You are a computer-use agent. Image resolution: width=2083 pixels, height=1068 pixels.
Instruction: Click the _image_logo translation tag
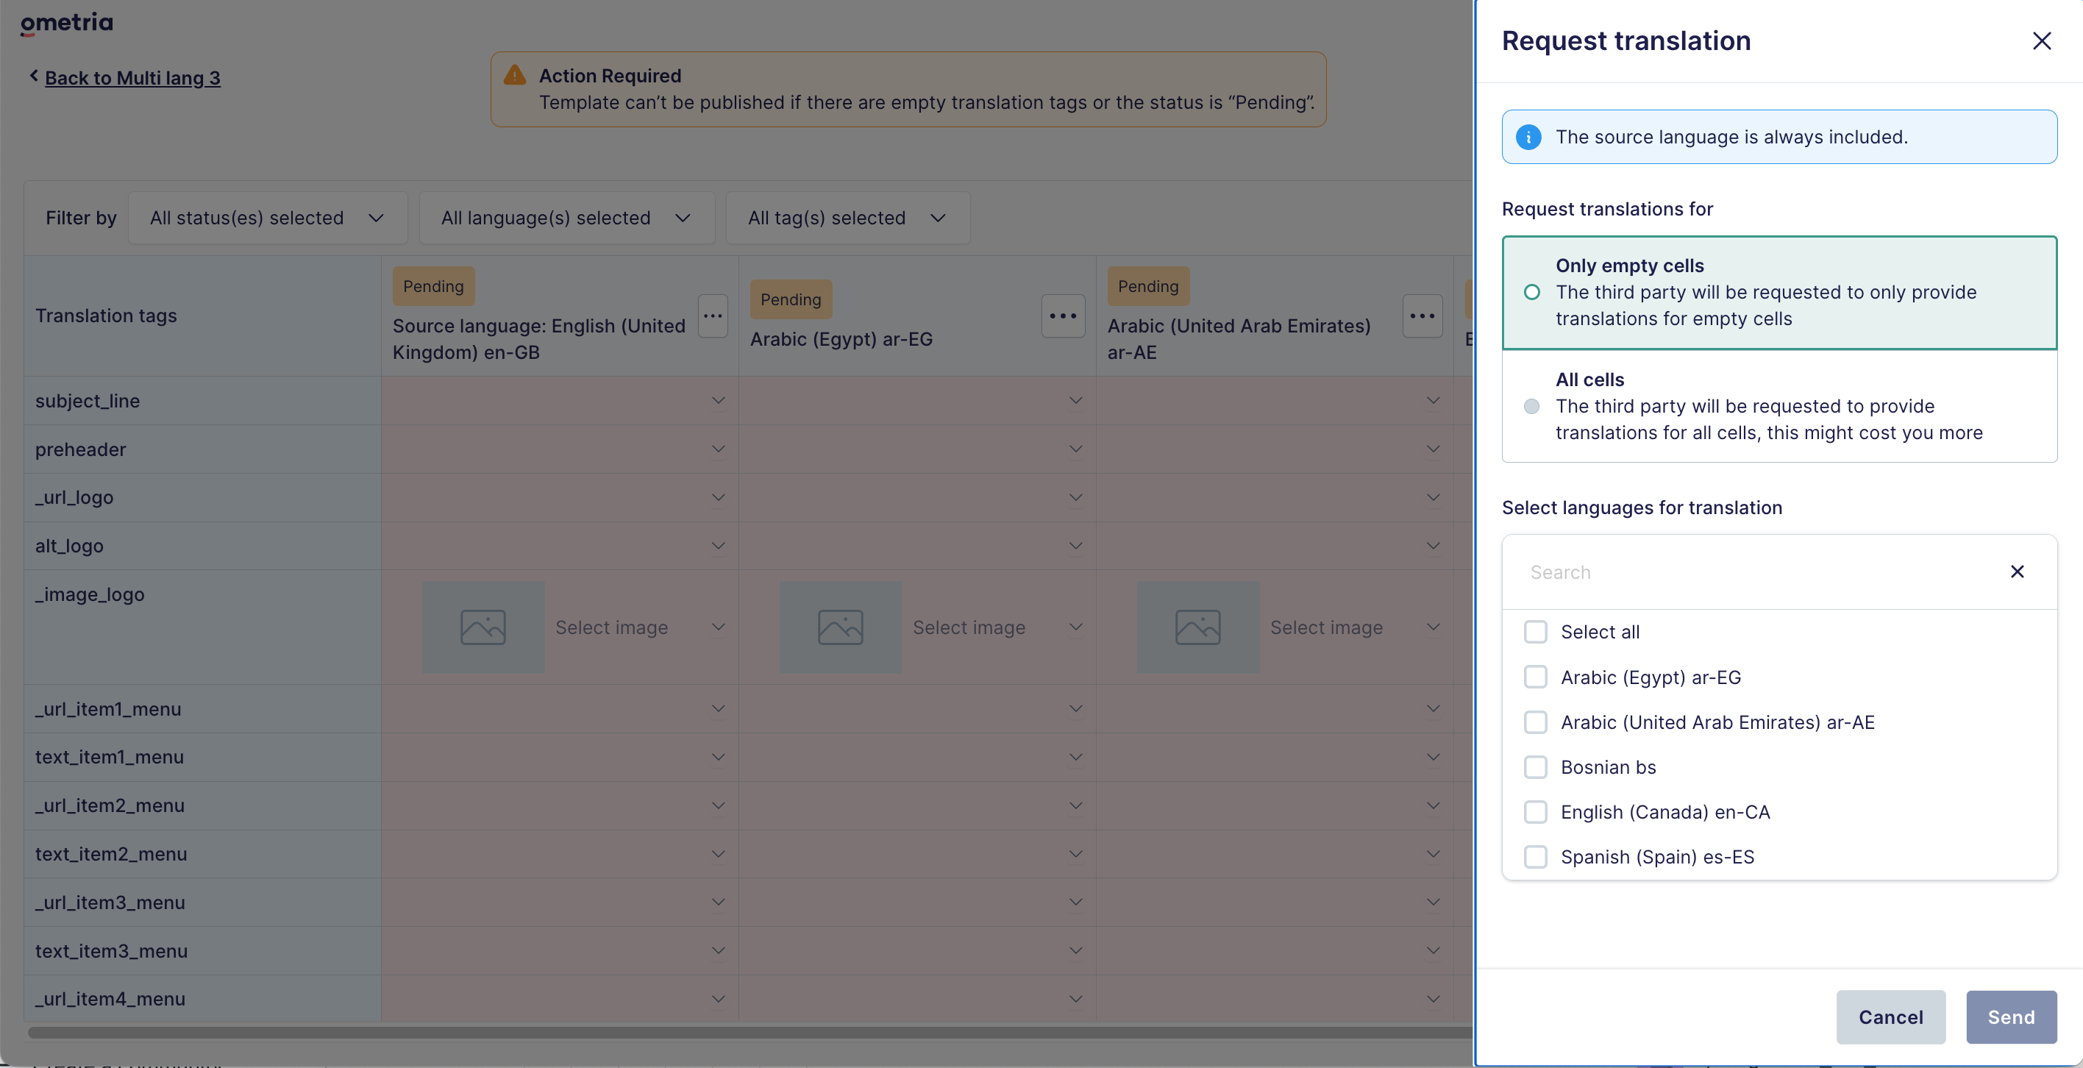(90, 594)
